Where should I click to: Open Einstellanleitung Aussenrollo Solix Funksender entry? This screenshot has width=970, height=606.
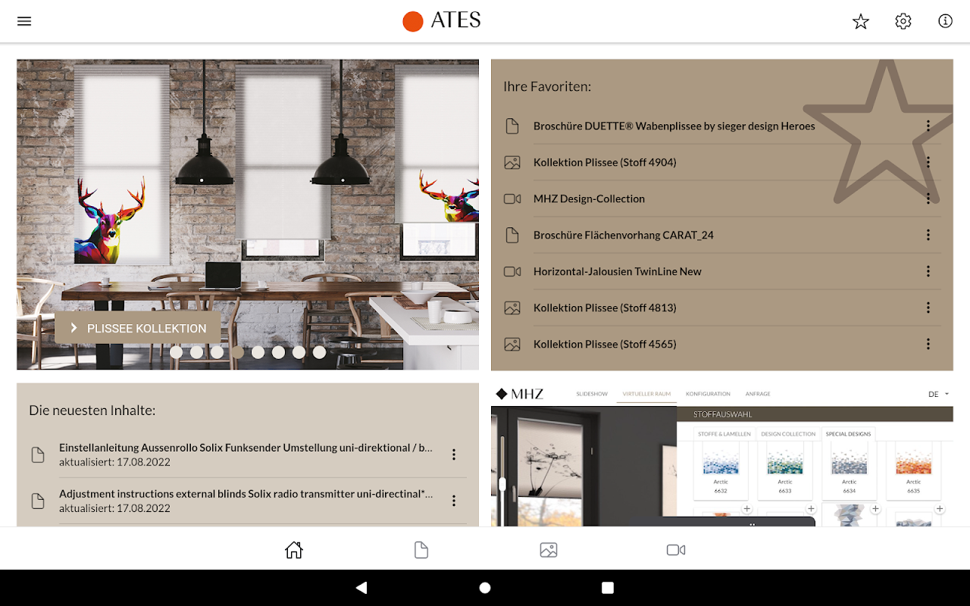(x=247, y=454)
